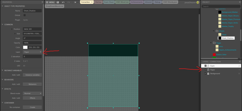Click the Preview play icon
Viewport: 242px width, 111px height.
[75, 2]
